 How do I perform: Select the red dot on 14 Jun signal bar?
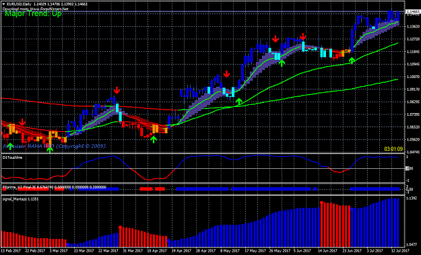[322, 203]
